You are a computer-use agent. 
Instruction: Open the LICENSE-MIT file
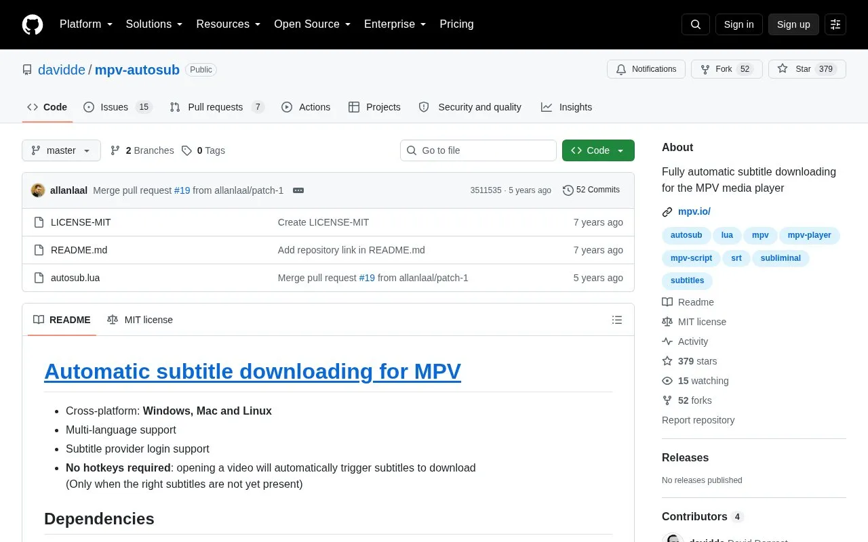point(81,222)
